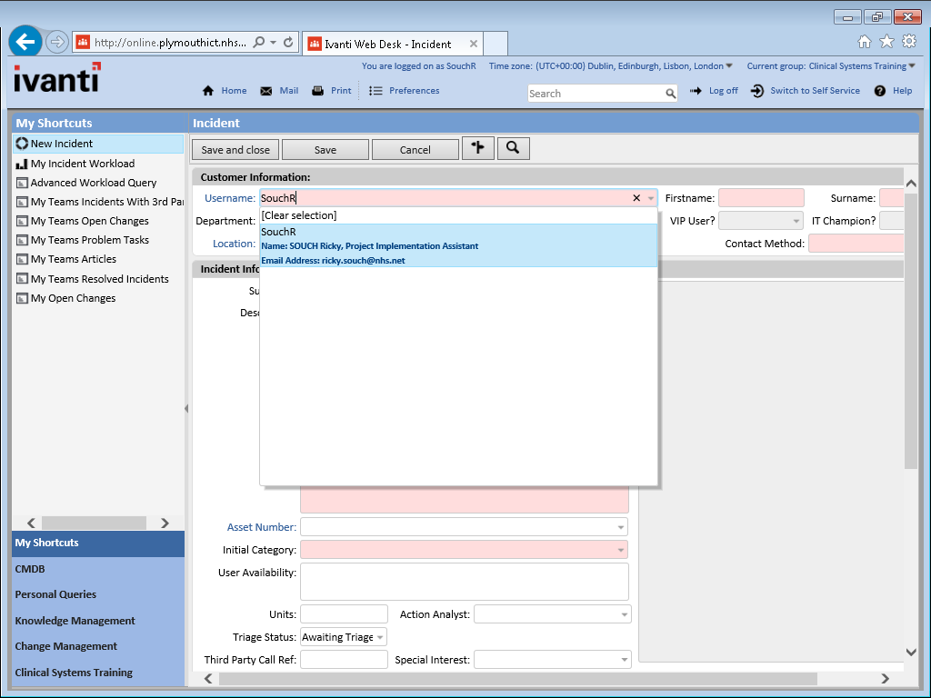Open the Triage Status dropdown
931x698 pixels.
380,637
